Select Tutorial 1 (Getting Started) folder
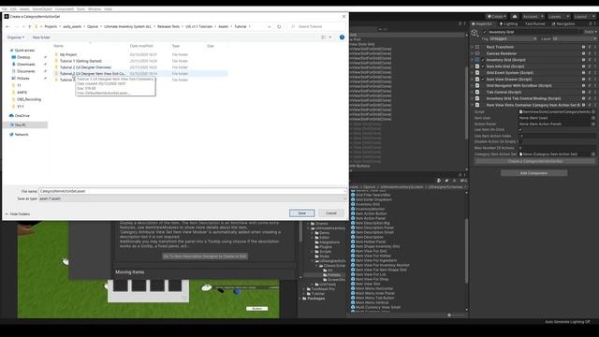 click(x=80, y=61)
